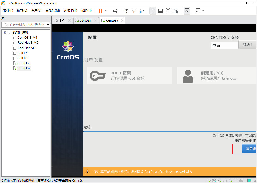Open the 虚拟机(M) menu

52,10
